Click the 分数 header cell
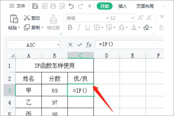This screenshot has width=174, height=116. (x=55, y=78)
